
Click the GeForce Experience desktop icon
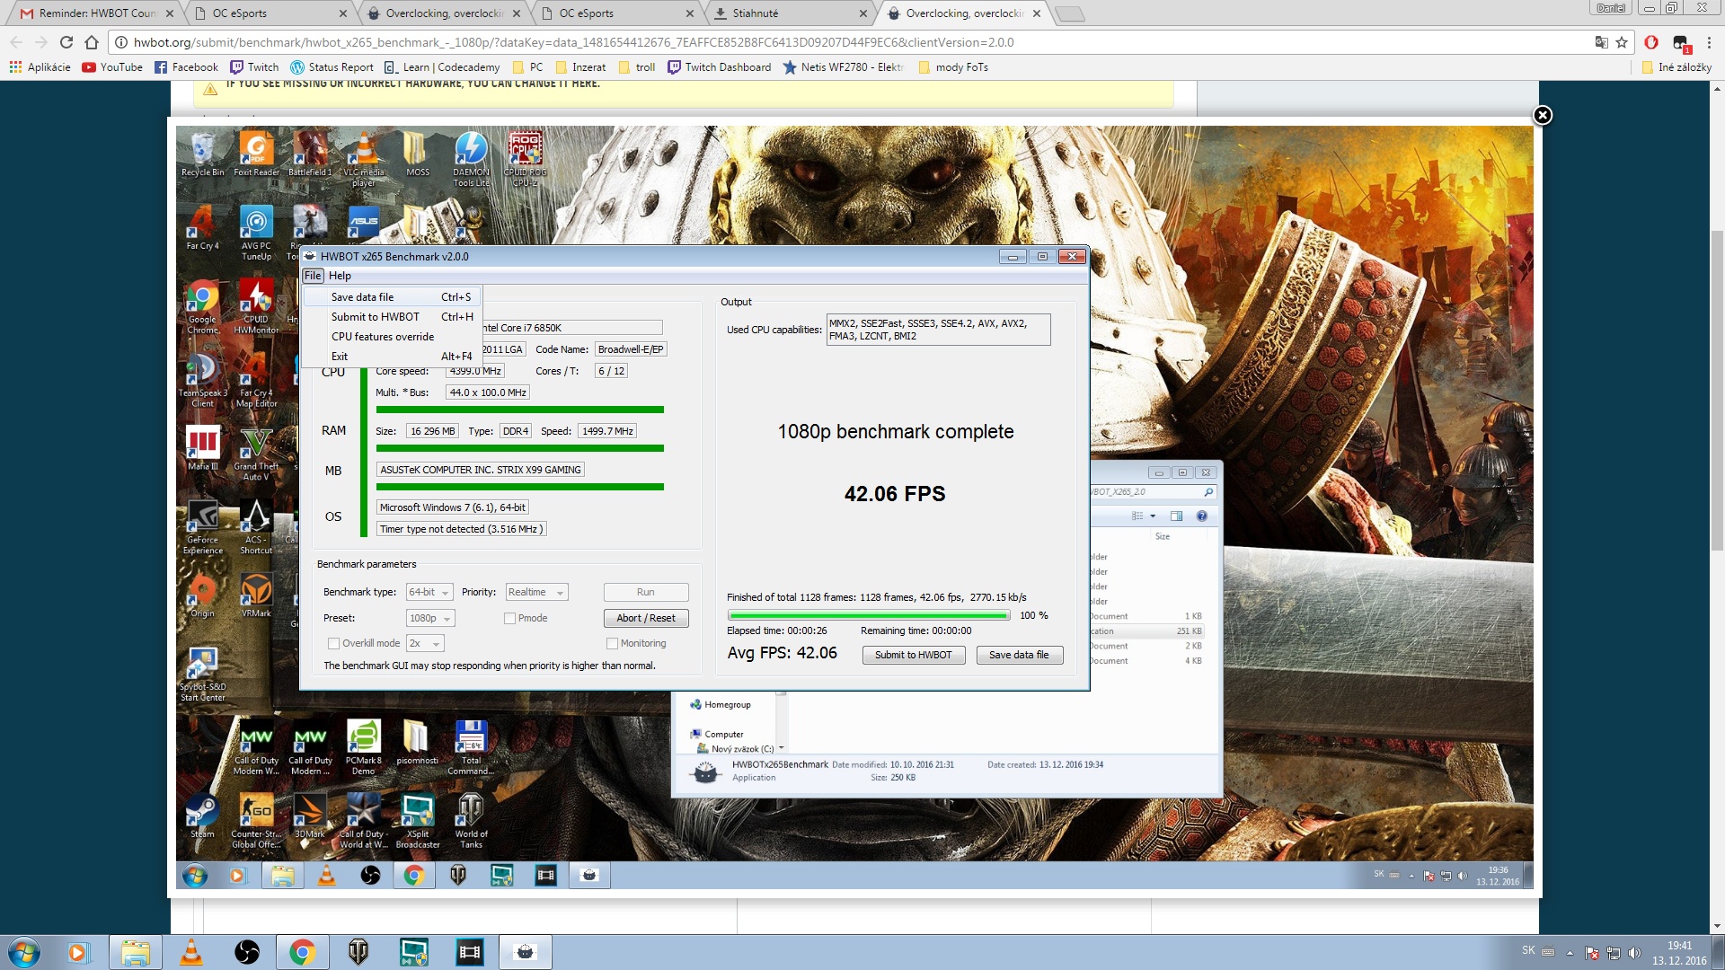click(x=203, y=528)
